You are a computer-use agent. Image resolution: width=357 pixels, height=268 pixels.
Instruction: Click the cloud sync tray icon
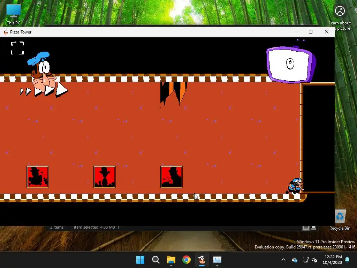295,260
